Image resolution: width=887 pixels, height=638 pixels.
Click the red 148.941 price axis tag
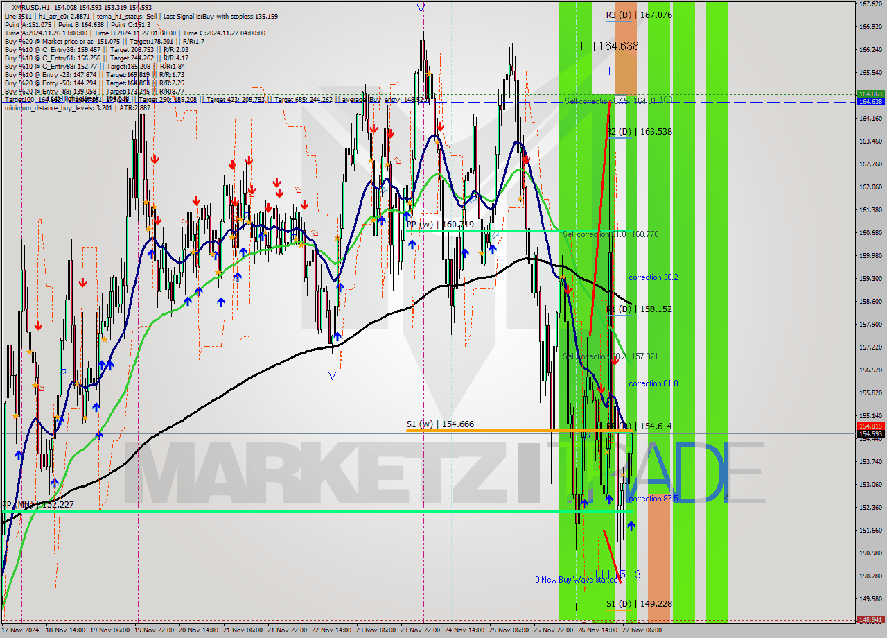tap(870, 620)
